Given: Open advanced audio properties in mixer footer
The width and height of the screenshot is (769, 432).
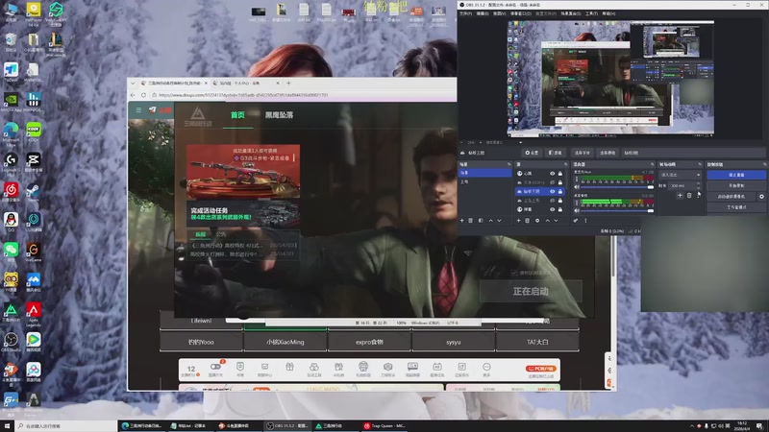Looking at the screenshot, I should pyautogui.click(x=576, y=221).
